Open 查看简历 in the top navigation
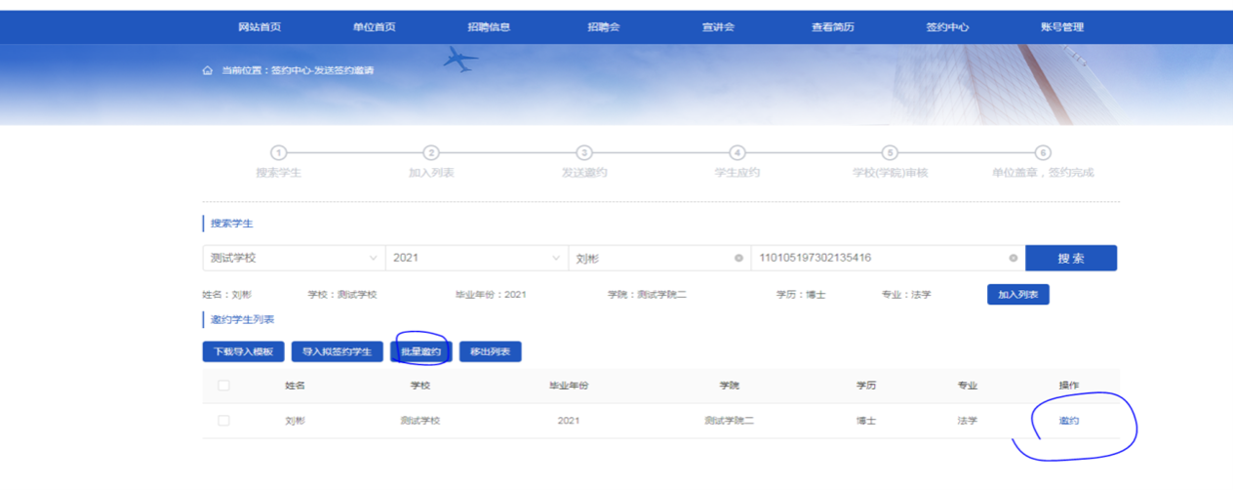Screen dimensions: 1233x490 (832, 27)
